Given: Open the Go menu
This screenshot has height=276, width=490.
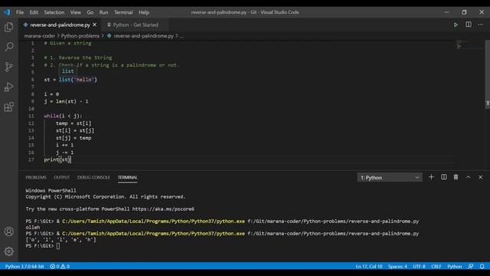Looking at the screenshot, I should tap(90, 12).
